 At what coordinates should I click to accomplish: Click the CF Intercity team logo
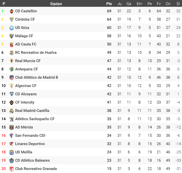(x=12, y=102)
